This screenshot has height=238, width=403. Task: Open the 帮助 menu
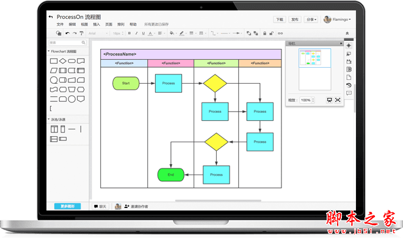click(133, 24)
